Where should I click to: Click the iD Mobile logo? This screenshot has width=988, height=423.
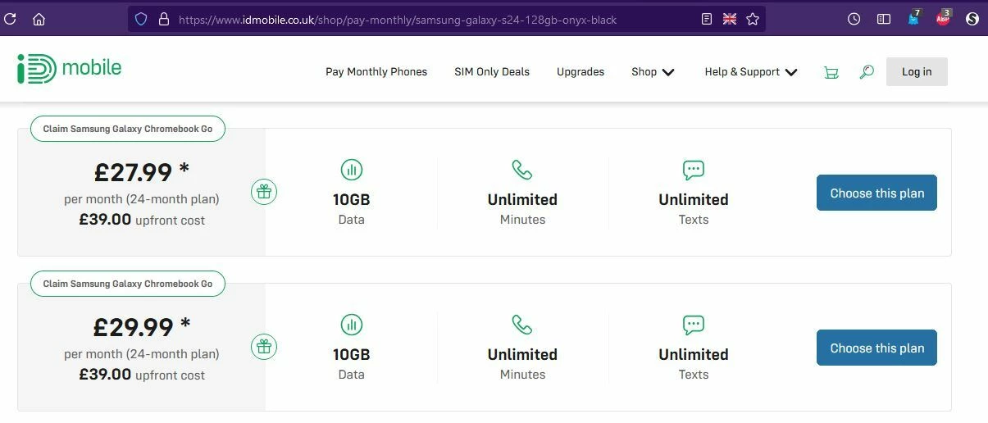69,69
